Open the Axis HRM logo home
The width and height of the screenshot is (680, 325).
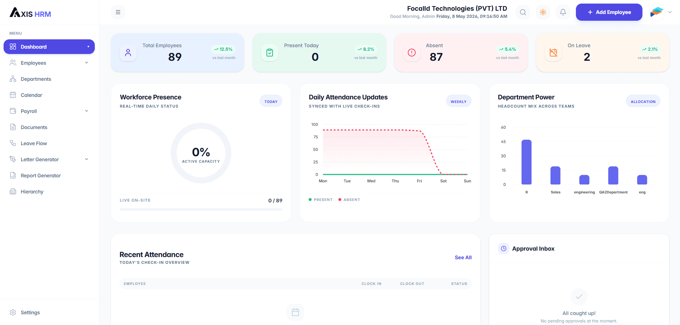click(x=30, y=13)
